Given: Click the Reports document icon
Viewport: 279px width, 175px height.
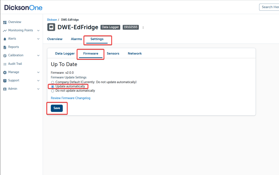Looking at the screenshot, I should coord(5,47).
